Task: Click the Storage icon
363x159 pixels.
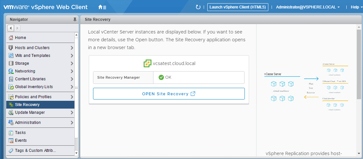Action: [x=11, y=63]
